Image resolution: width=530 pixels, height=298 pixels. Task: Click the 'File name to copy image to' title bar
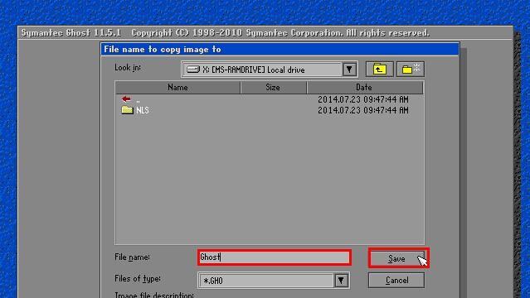point(280,50)
